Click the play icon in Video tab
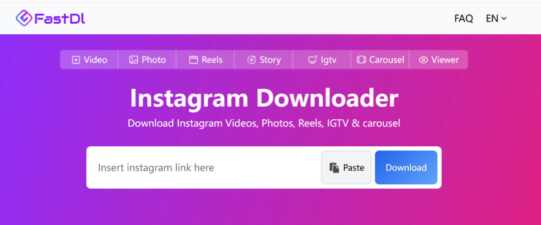 point(76,60)
